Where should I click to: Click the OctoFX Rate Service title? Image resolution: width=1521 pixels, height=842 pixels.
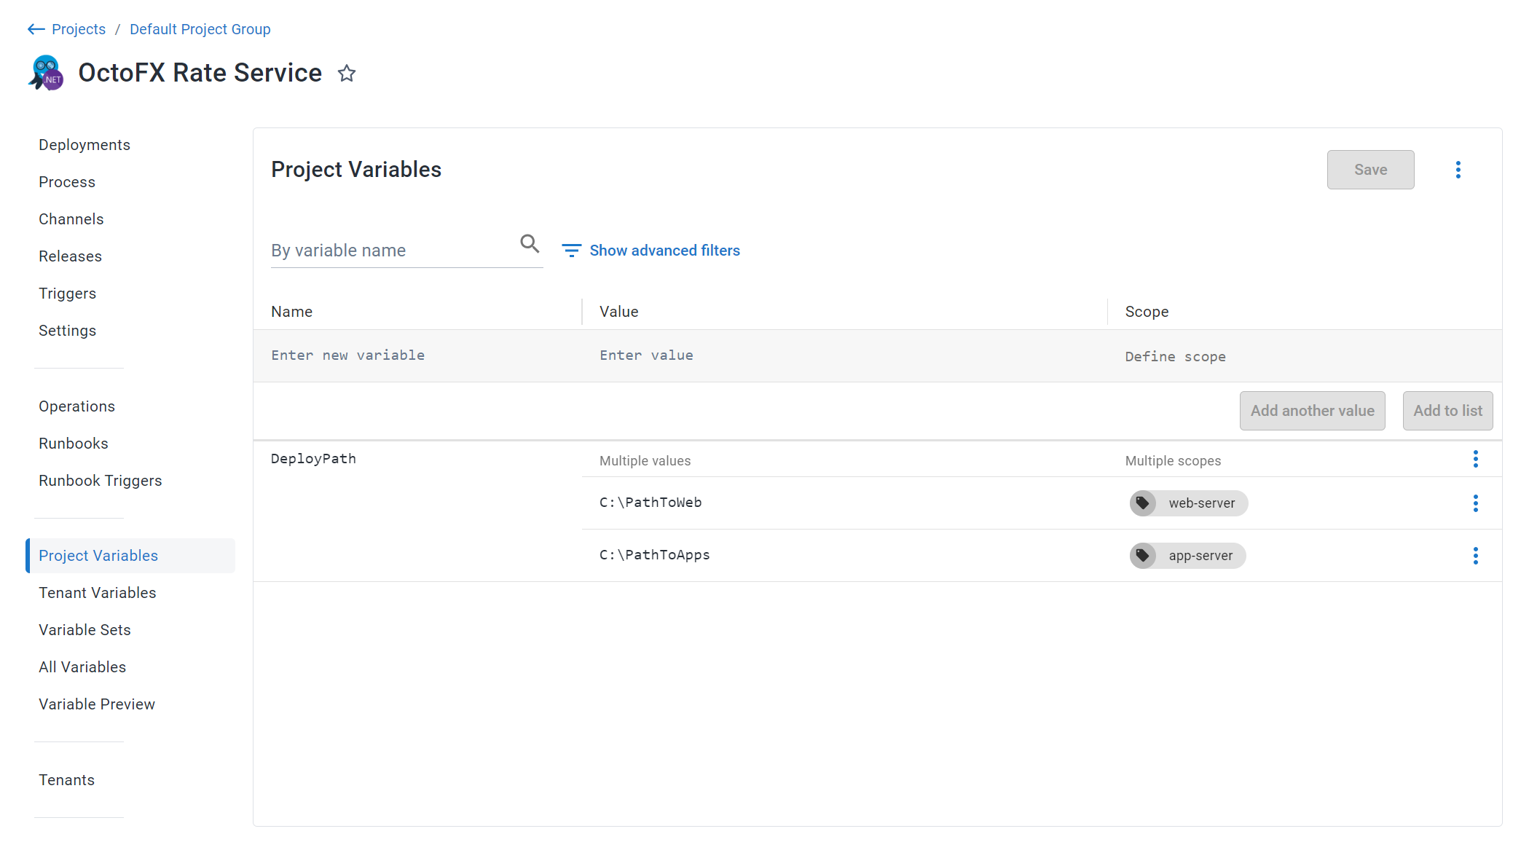(x=200, y=73)
